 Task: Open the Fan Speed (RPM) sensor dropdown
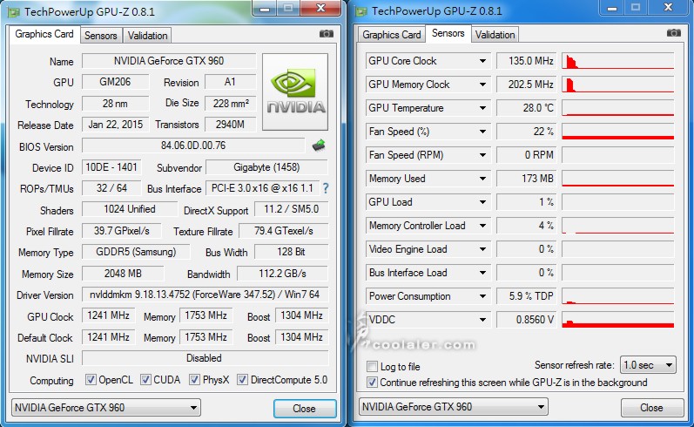click(x=482, y=155)
